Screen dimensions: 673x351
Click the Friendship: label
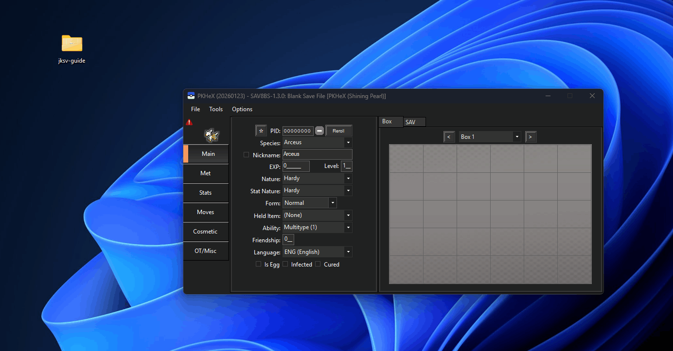coord(266,240)
